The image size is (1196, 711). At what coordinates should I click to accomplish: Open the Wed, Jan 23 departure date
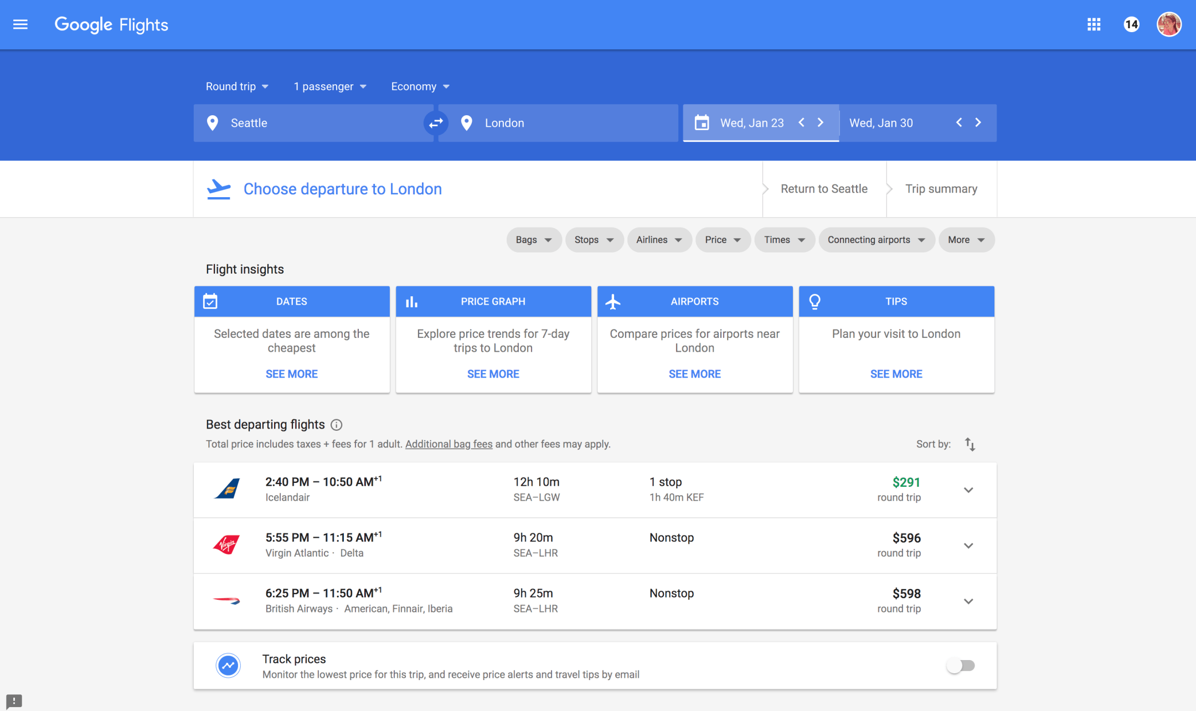(752, 123)
